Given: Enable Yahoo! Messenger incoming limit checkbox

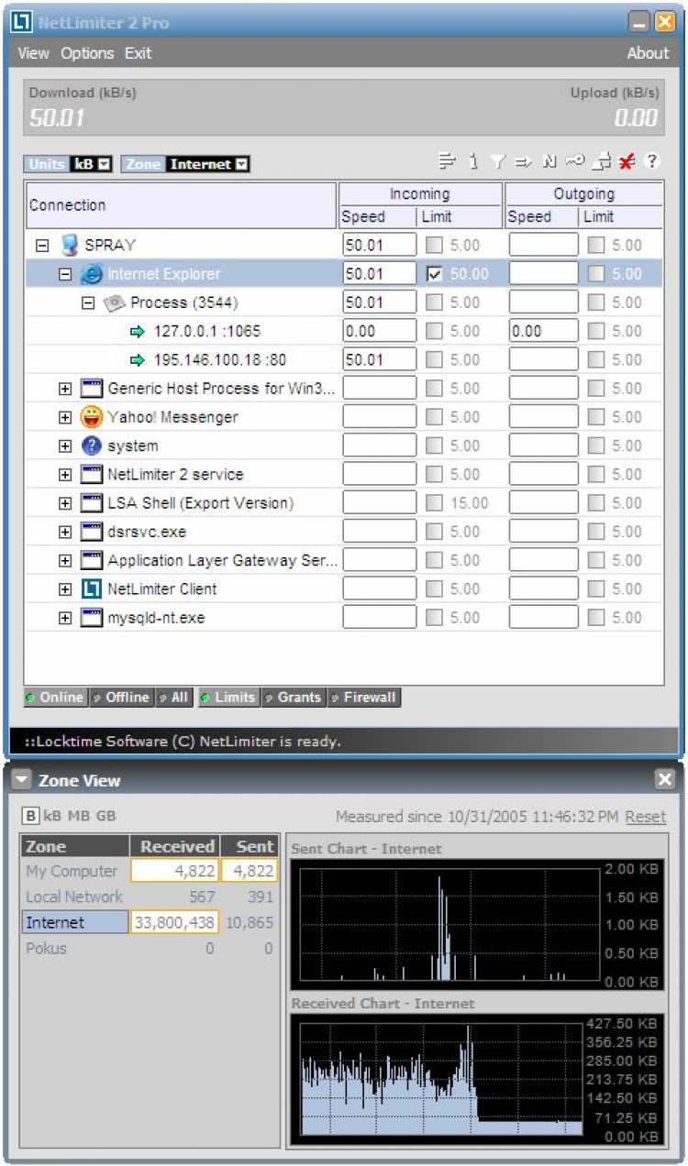Looking at the screenshot, I should [435, 417].
